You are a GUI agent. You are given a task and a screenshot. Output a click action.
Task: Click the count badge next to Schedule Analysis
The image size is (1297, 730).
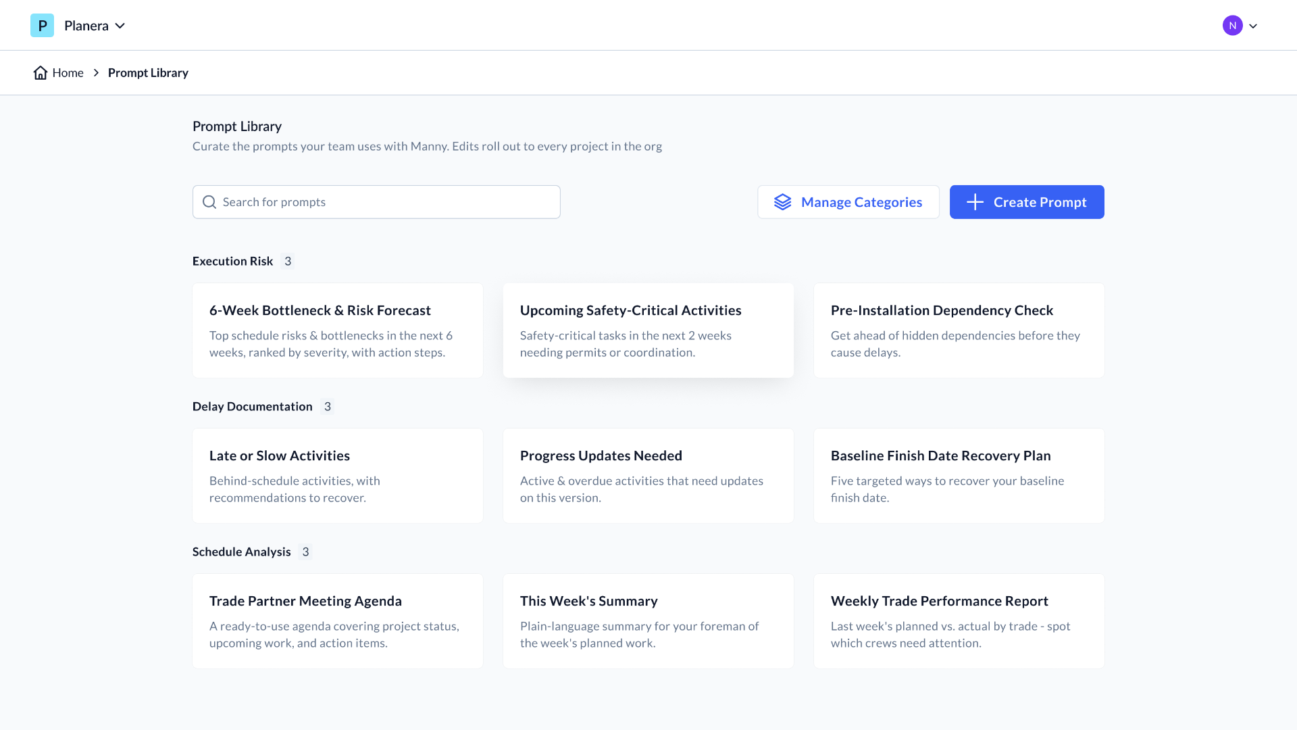click(305, 552)
